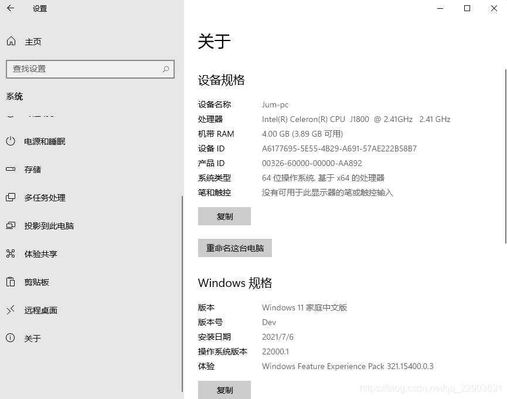Go to 远程桌面 settings
The image size is (507, 399).
coord(41,310)
